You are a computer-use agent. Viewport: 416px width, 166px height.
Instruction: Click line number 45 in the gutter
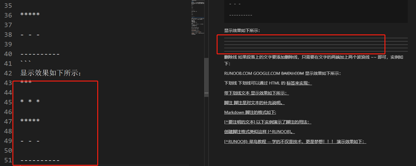(8, 102)
